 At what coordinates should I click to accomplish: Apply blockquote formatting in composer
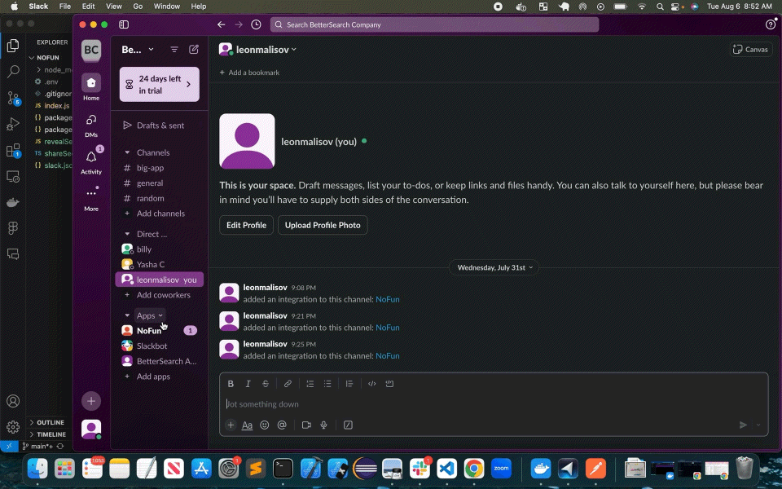[x=349, y=384]
